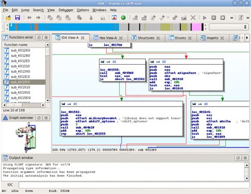Click the Save floppy disk icon
251x194 pixels.
click(17, 17)
